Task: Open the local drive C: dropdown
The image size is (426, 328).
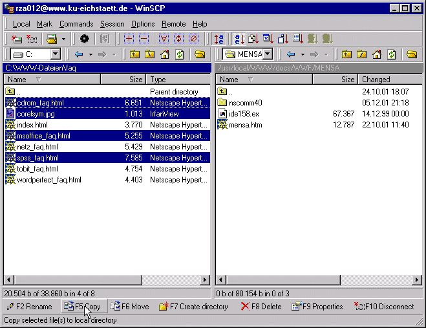Action: coord(55,54)
